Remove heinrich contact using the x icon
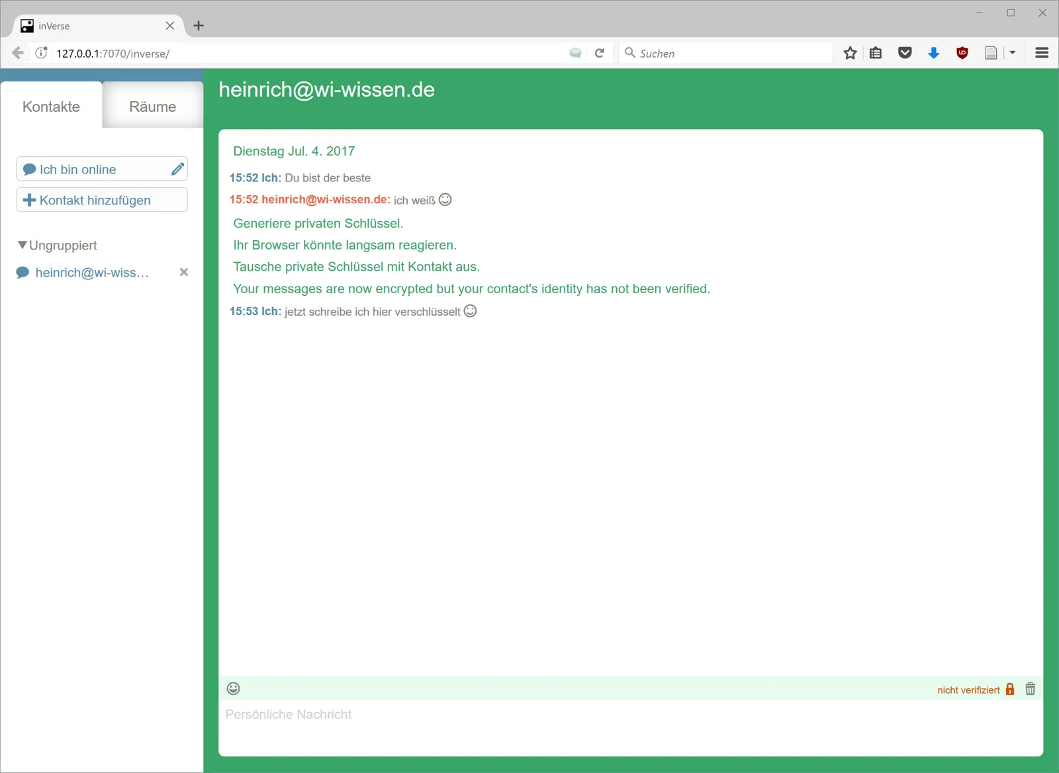 pyautogui.click(x=184, y=272)
